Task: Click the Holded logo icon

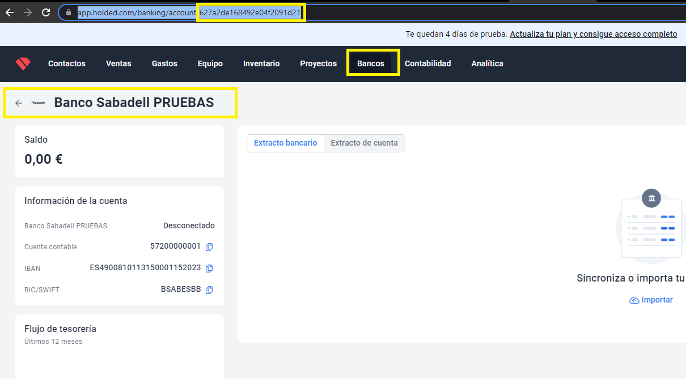Action: (x=23, y=63)
